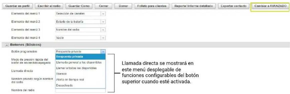Screen dimensions: 290x94
Task: Close the Botón programable dropdown arrow
Action: [x=103, y=52]
